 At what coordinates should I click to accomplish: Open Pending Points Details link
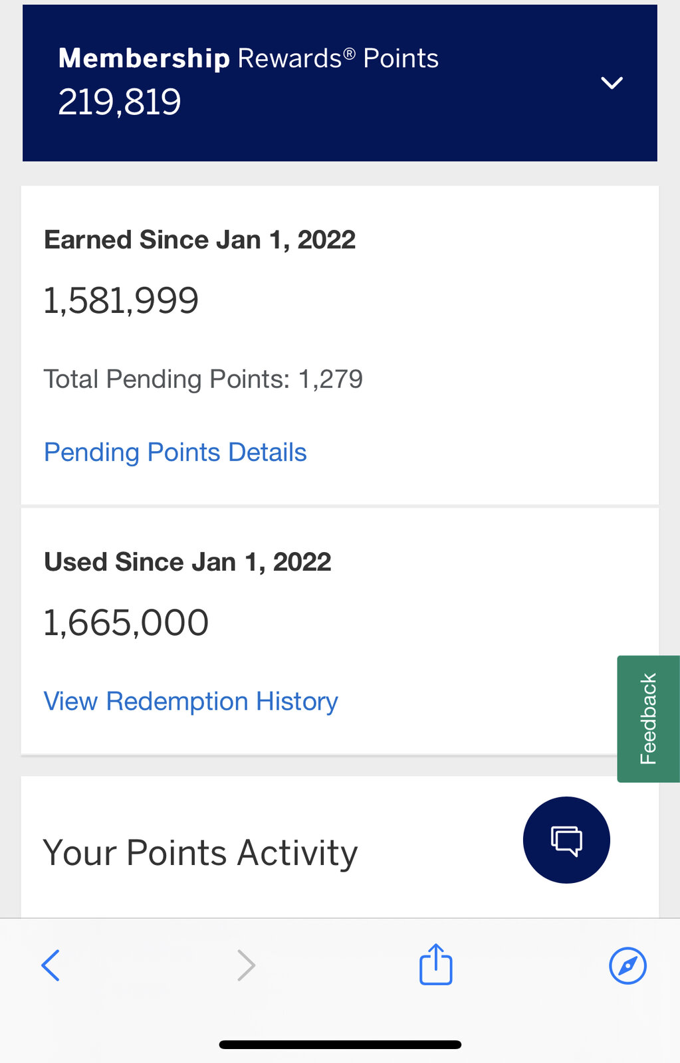[x=175, y=452]
